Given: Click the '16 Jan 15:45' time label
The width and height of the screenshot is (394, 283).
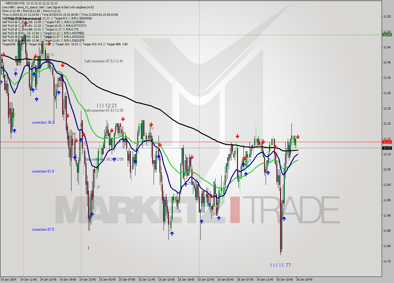Looking at the screenshot, I should (x=284, y=280).
